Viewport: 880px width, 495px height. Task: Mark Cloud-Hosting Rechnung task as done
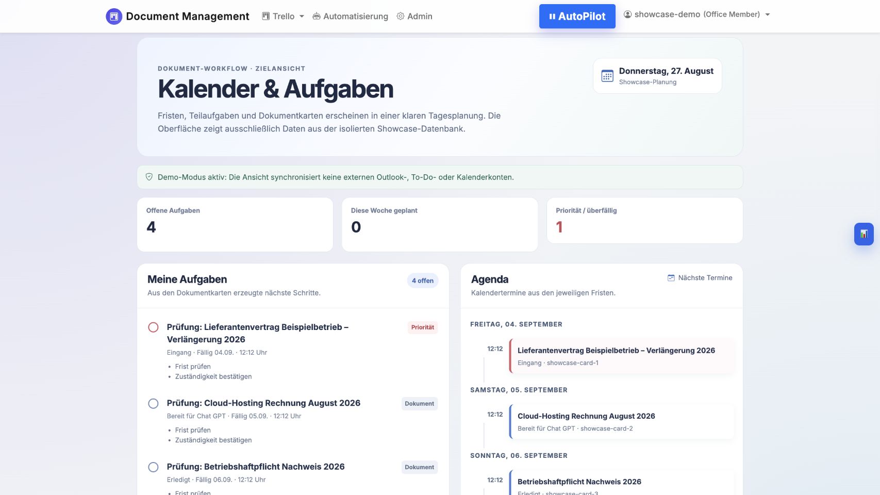coord(153,404)
